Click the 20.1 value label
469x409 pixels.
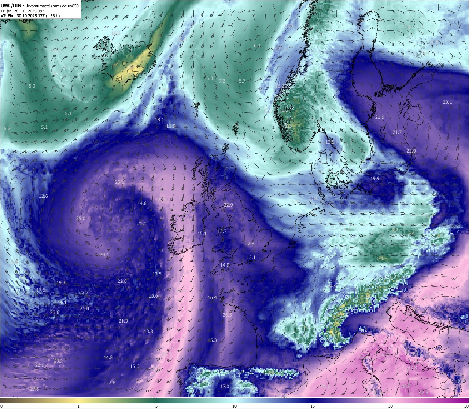pyautogui.click(x=447, y=102)
